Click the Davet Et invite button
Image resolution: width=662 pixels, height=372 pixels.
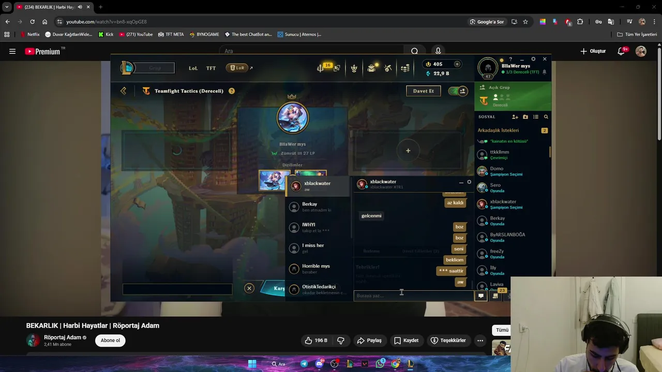[x=423, y=91]
